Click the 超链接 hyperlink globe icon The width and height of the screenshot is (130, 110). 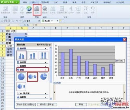(x=45, y=10)
